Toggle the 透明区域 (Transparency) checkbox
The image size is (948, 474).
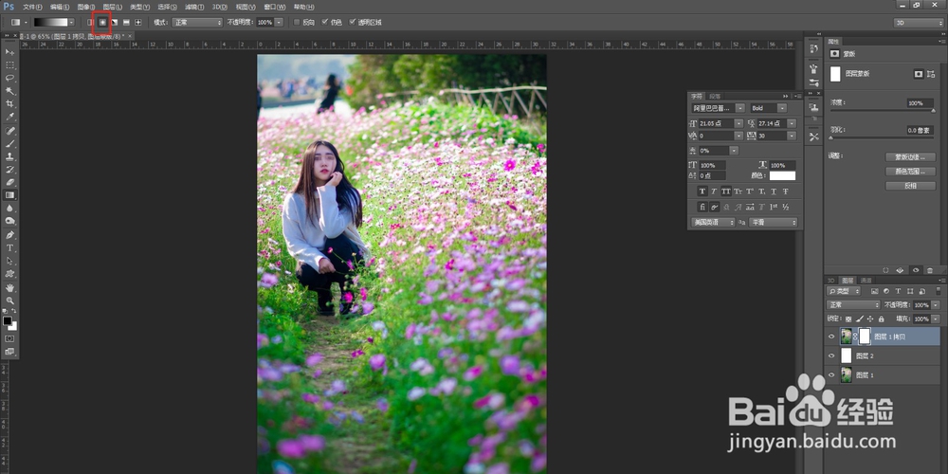pos(353,23)
